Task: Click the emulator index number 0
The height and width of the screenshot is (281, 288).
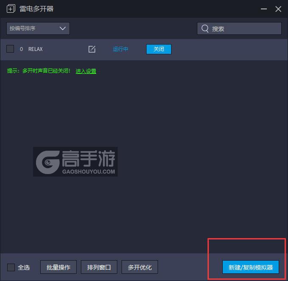Action: click(21, 49)
